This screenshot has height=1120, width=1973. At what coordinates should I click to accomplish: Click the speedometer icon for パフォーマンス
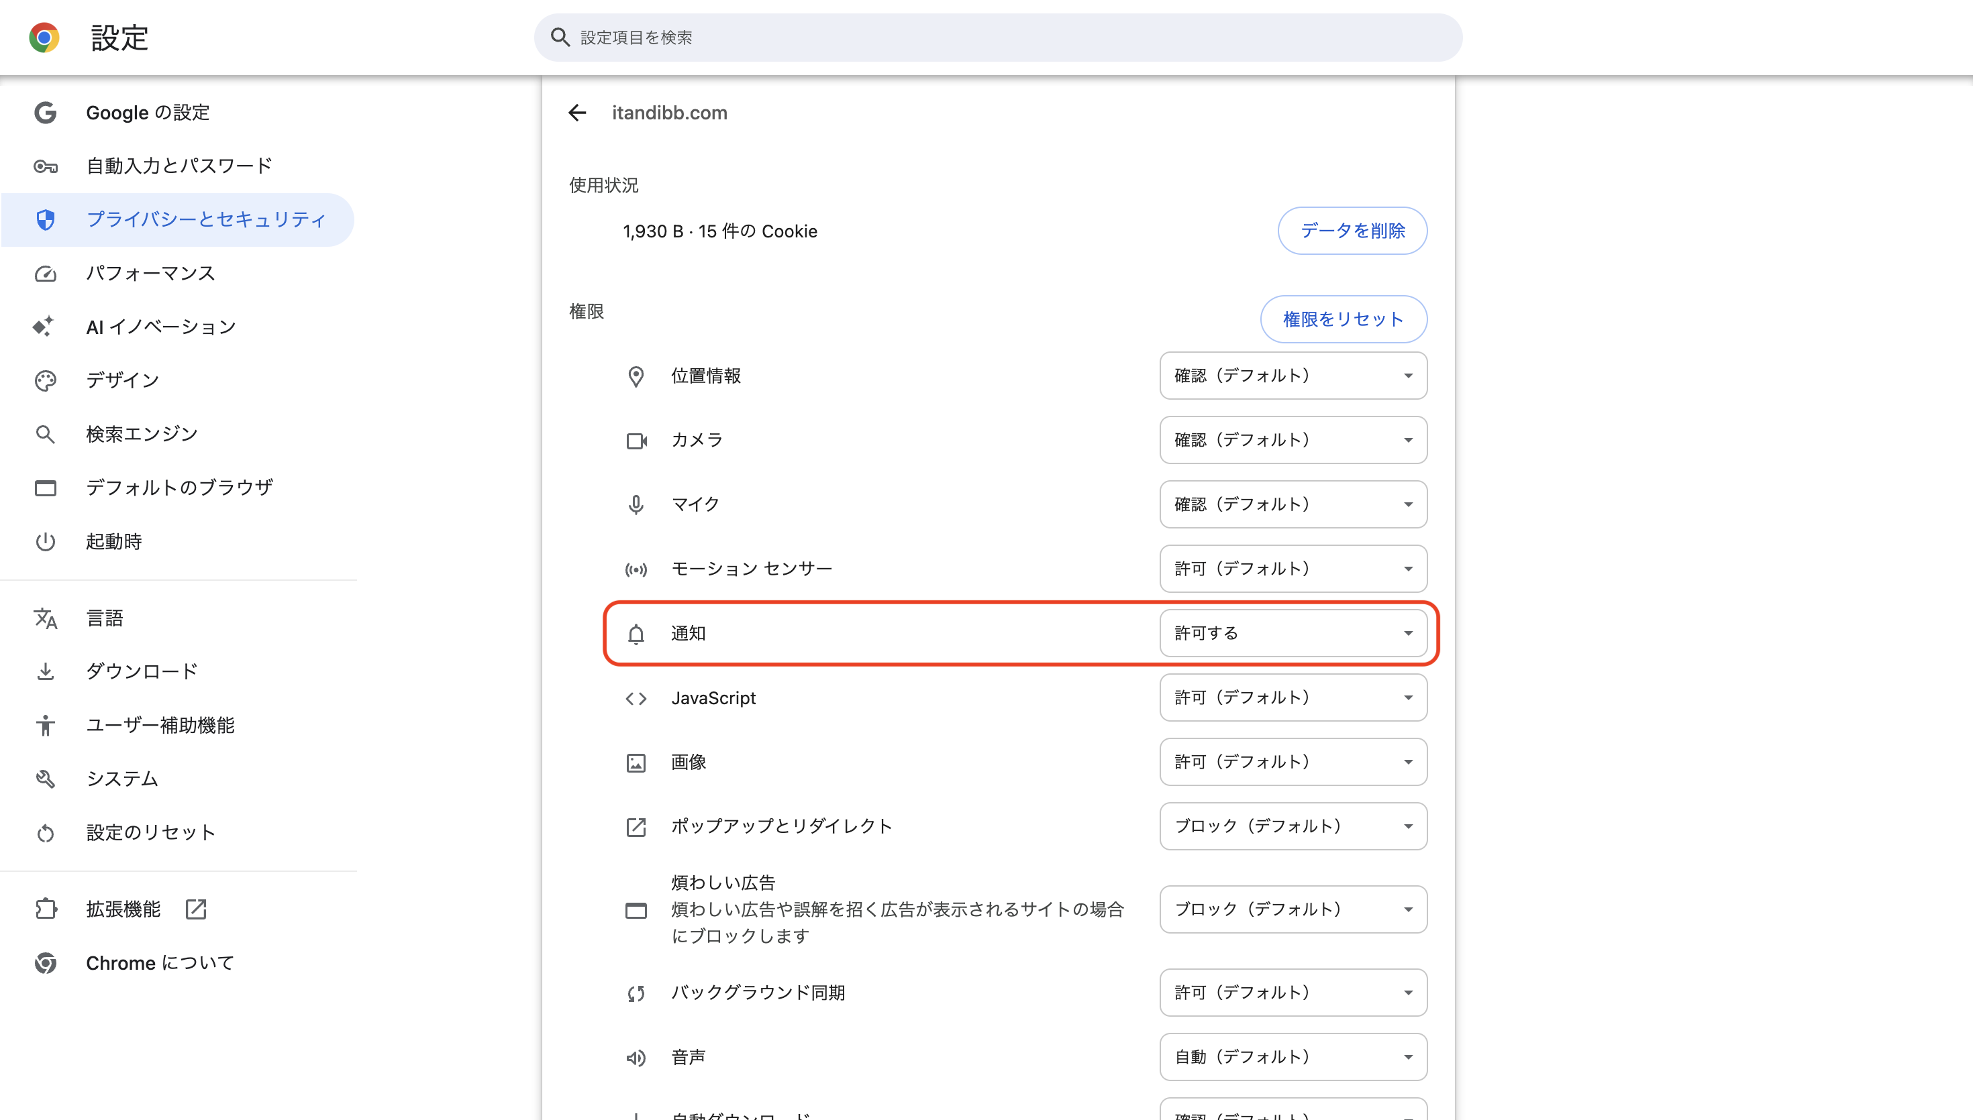point(46,274)
